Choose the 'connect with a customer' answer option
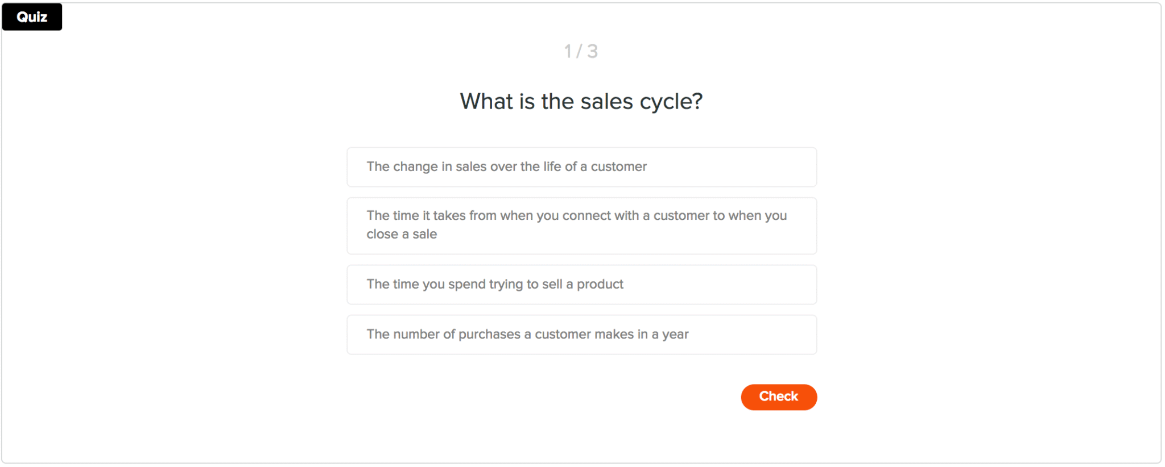 [581, 226]
